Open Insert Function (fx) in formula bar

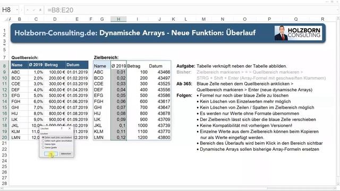coord(40,10)
